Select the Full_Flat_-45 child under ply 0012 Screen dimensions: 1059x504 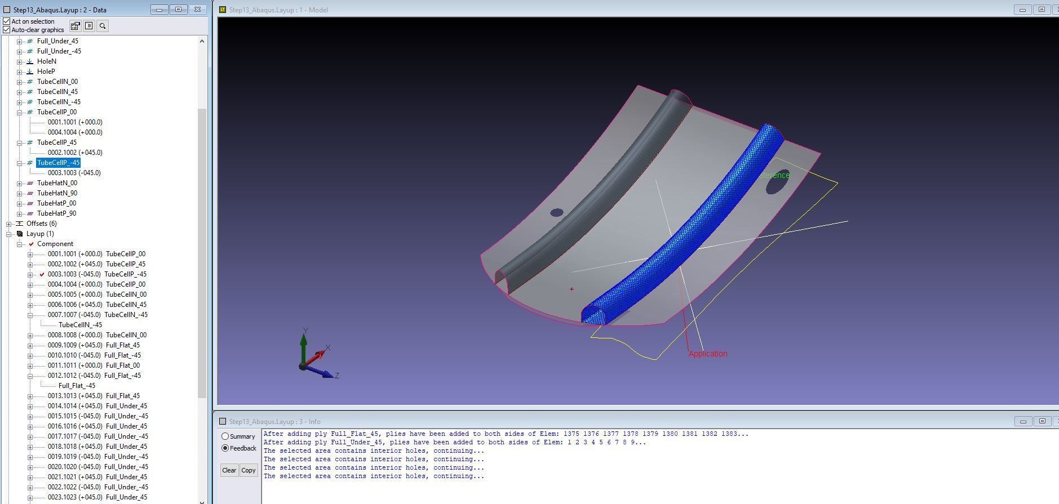coord(77,386)
